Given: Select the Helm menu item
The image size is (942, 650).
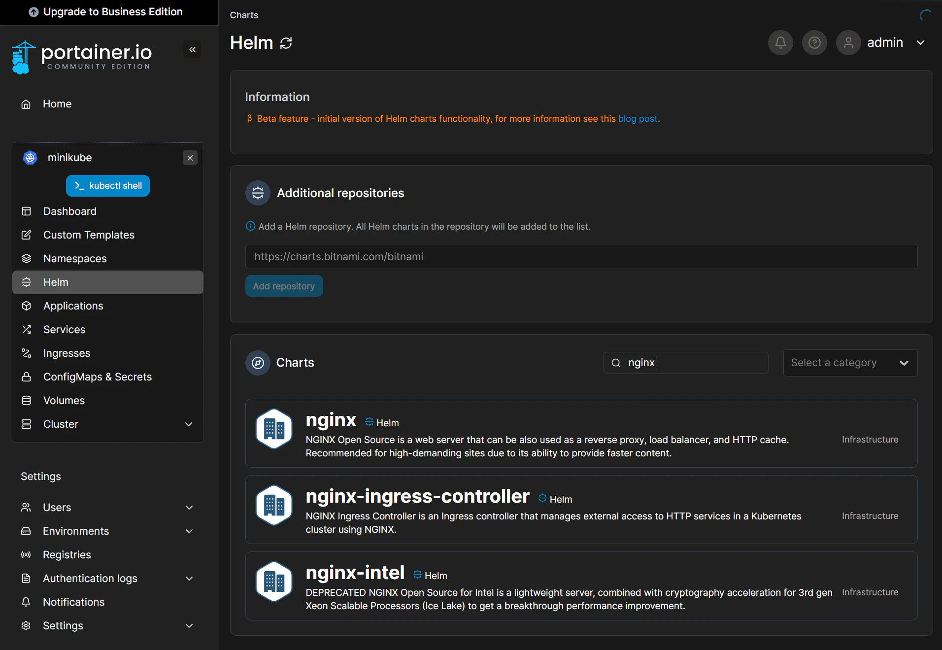Looking at the screenshot, I should click(108, 282).
